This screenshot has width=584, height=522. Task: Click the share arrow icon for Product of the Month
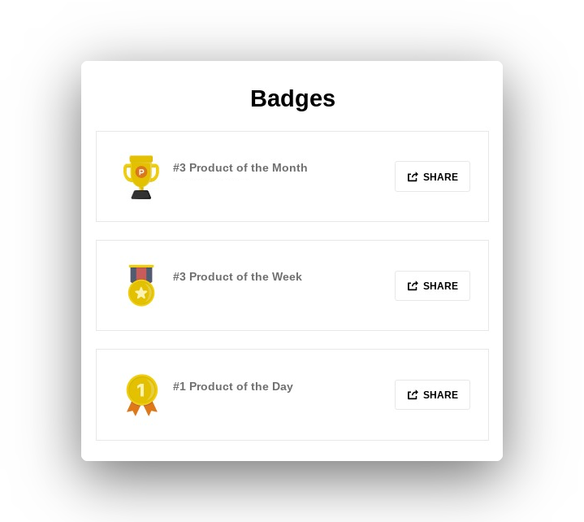pos(413,176)
